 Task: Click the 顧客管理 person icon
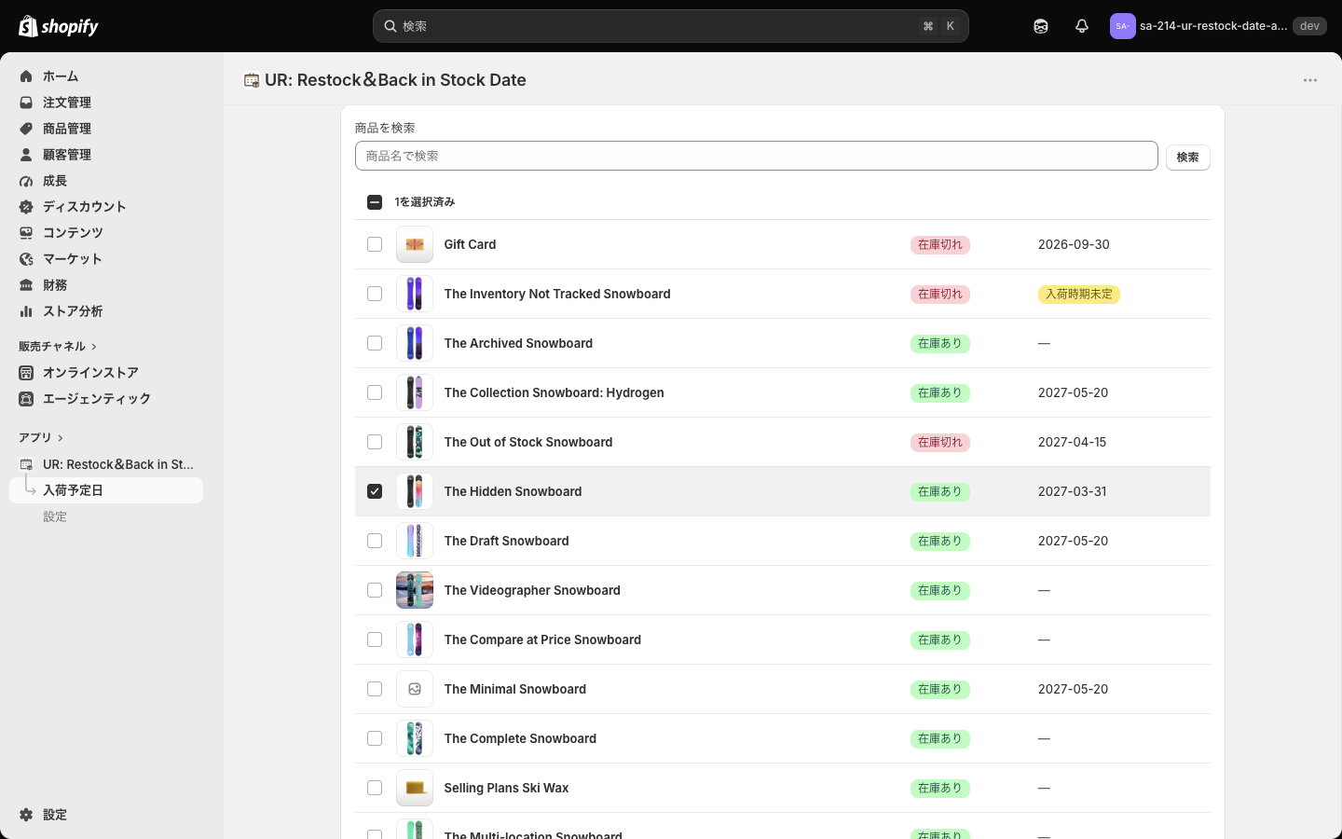click(x=26, y=155)
